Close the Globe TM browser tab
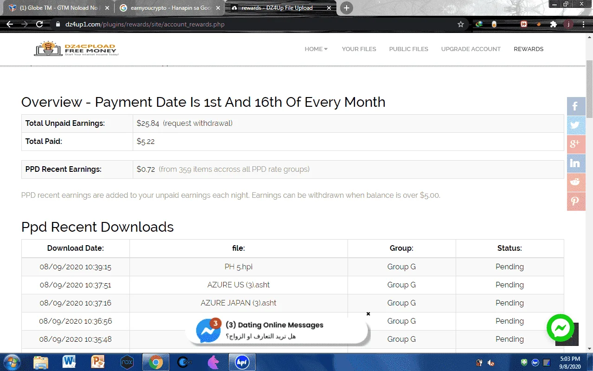Image resolution: width=593 pixels, height=371 pixels. (107, 8)
